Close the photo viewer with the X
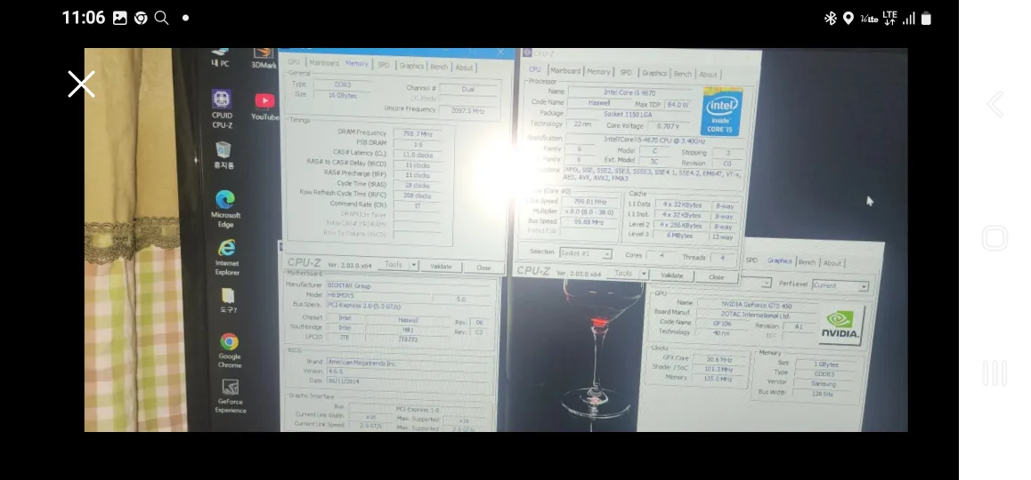 [x=81, y=84]
